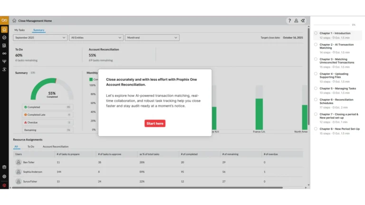Select the Chapter 1 - Introduction circle

pos(316,33)
